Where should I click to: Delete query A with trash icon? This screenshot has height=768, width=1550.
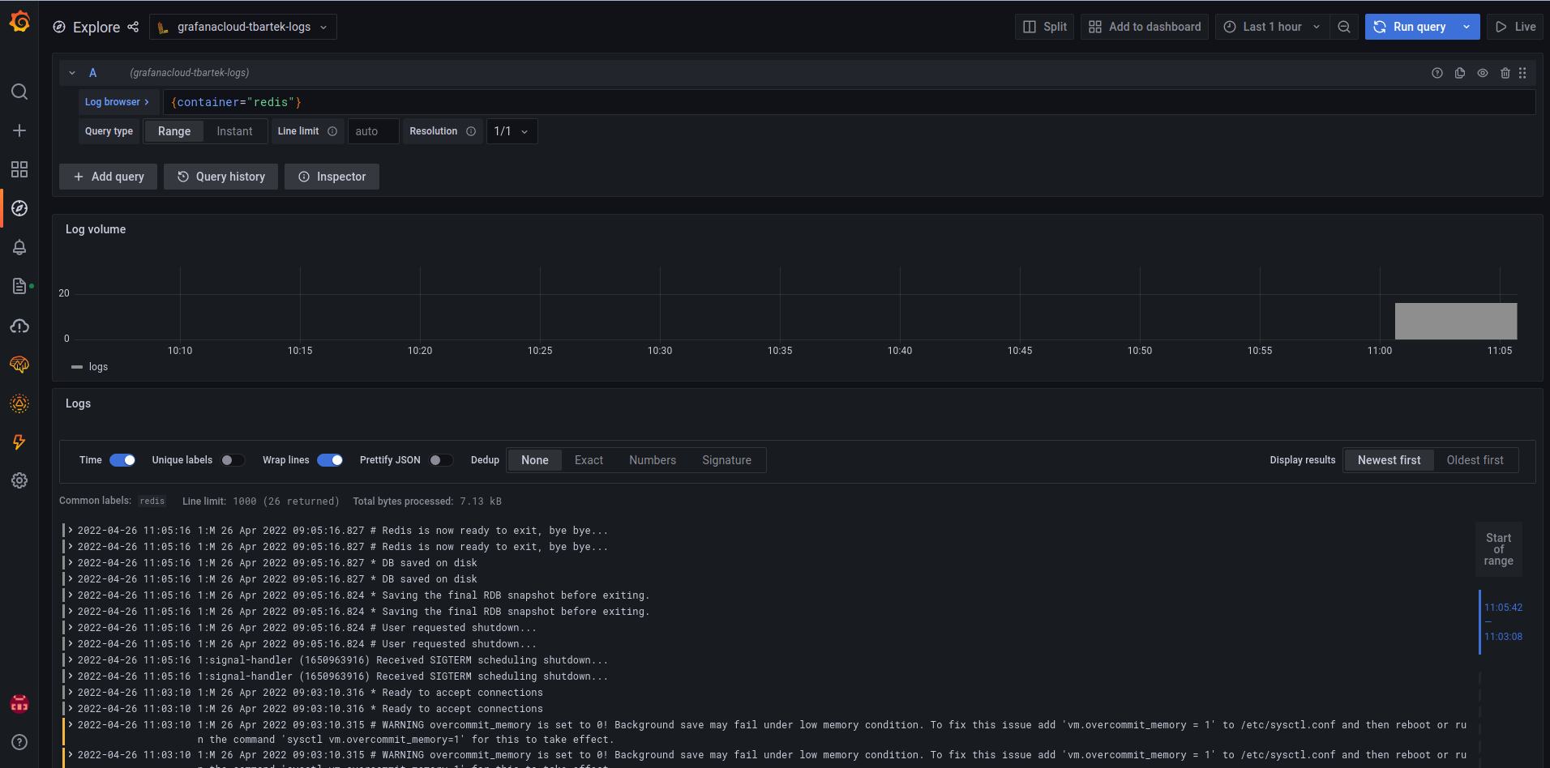(1505, 73)
